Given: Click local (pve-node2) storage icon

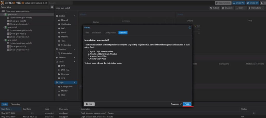Looking at the screenshot, I should pos(9,34).
